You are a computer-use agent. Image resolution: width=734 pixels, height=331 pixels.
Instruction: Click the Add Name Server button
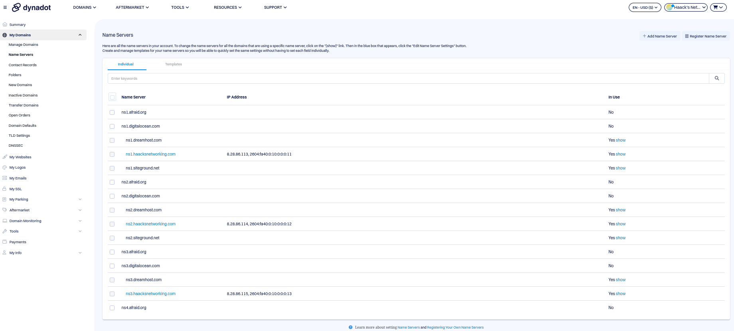point(660,36)
